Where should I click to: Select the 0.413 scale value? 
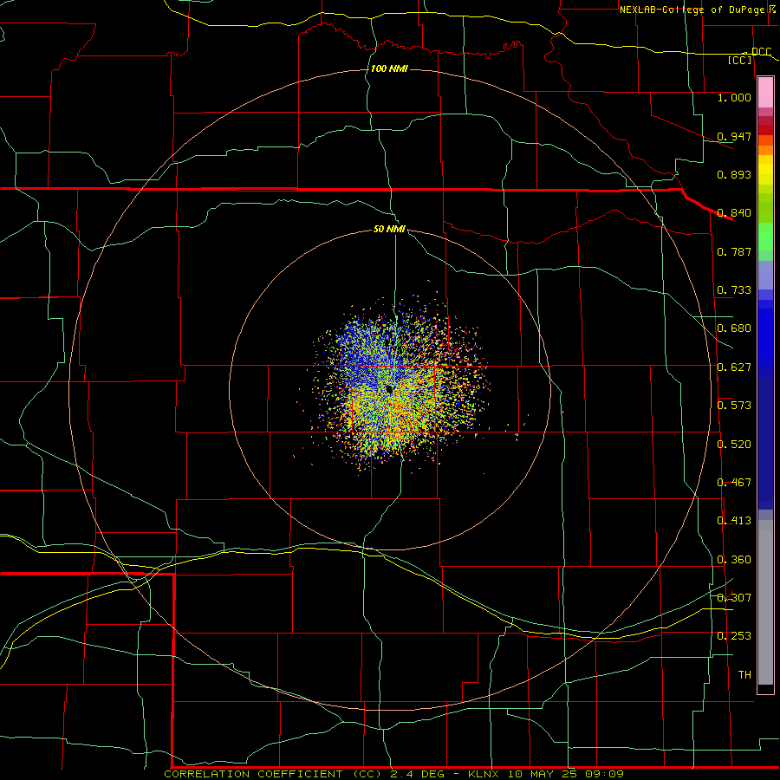pyautogui.click(x=734, y=521)
